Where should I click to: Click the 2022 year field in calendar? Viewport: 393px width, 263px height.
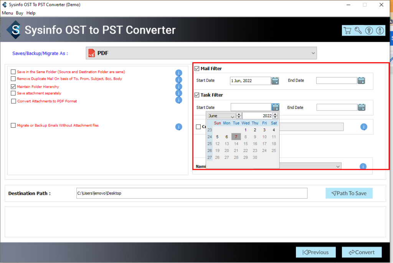(258, 116)
